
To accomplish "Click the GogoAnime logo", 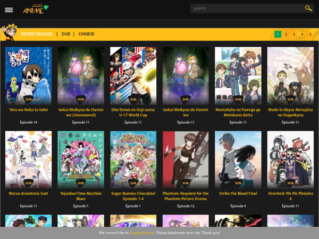I will [x=36, y=9].
